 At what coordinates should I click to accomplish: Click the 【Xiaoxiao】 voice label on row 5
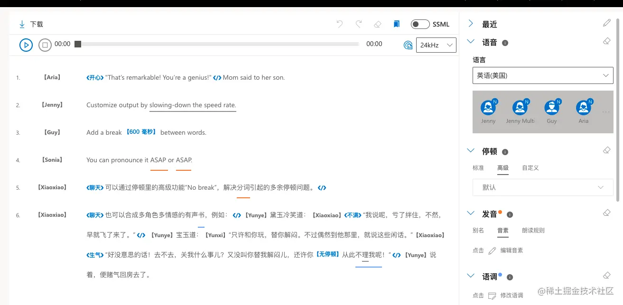click(x=52, y=187)
